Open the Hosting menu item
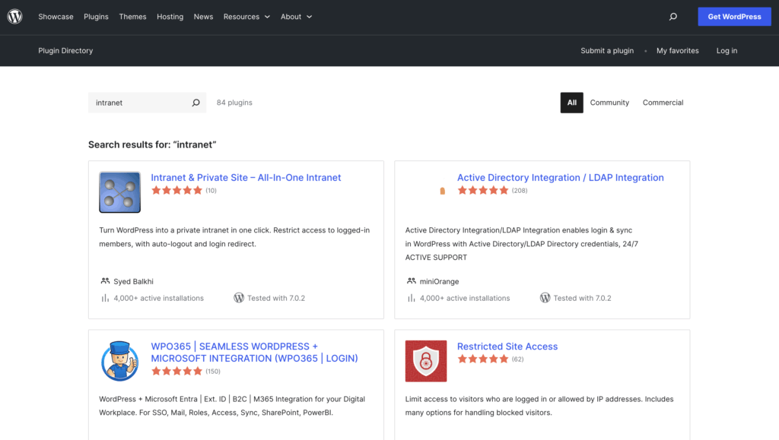Screen dimensions: 779x440 [170, 17]
